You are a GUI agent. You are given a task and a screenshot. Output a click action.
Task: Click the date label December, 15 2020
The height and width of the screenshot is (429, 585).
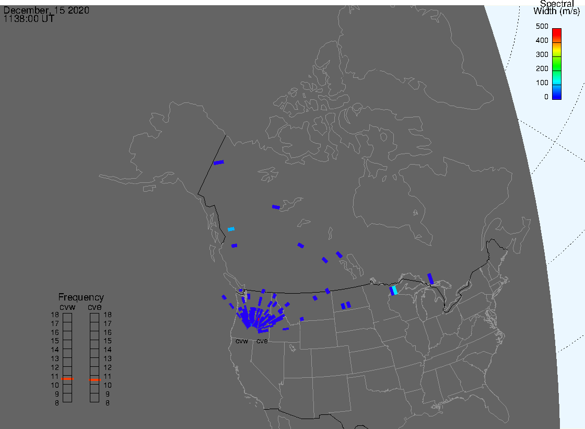coord(46,10)
